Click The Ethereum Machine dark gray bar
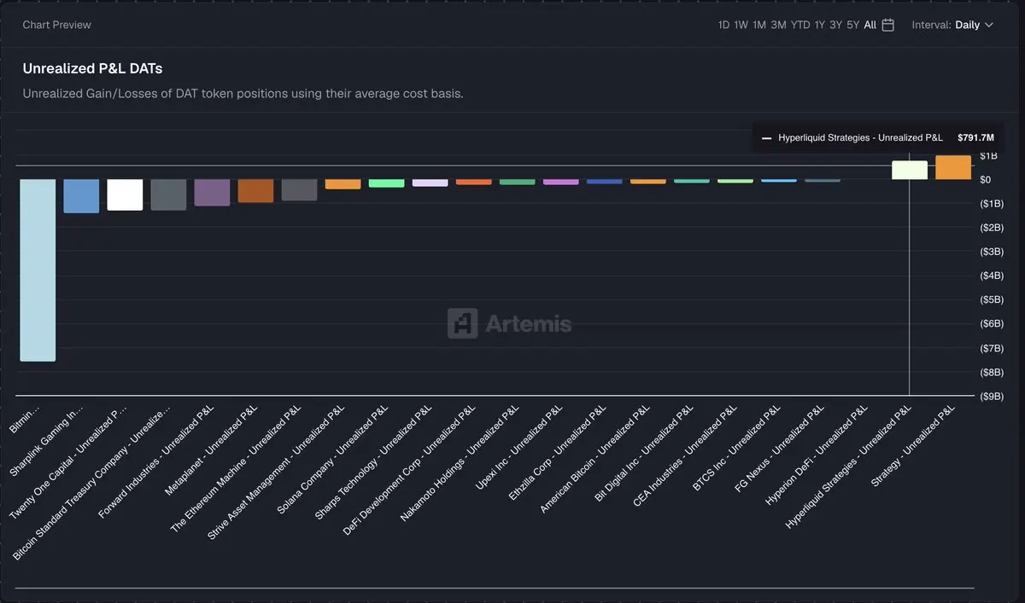The height and width of the screenshot is (603, 1025). [299, 190]
